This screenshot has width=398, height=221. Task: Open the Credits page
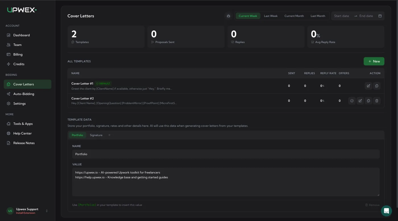pos(28,64)
